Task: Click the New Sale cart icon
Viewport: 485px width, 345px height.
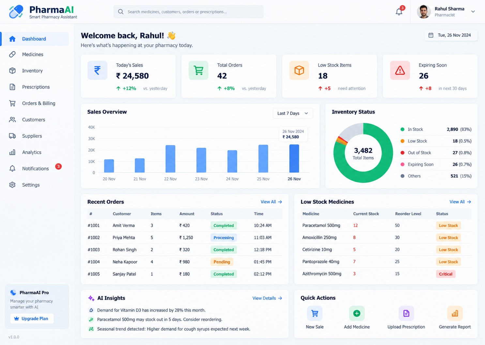Action: 315,313
